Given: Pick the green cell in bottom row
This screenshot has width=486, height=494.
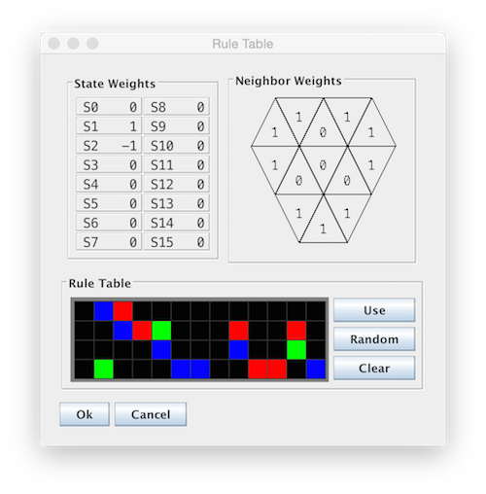Looking at the screenshot, I should tap(104, 369).
